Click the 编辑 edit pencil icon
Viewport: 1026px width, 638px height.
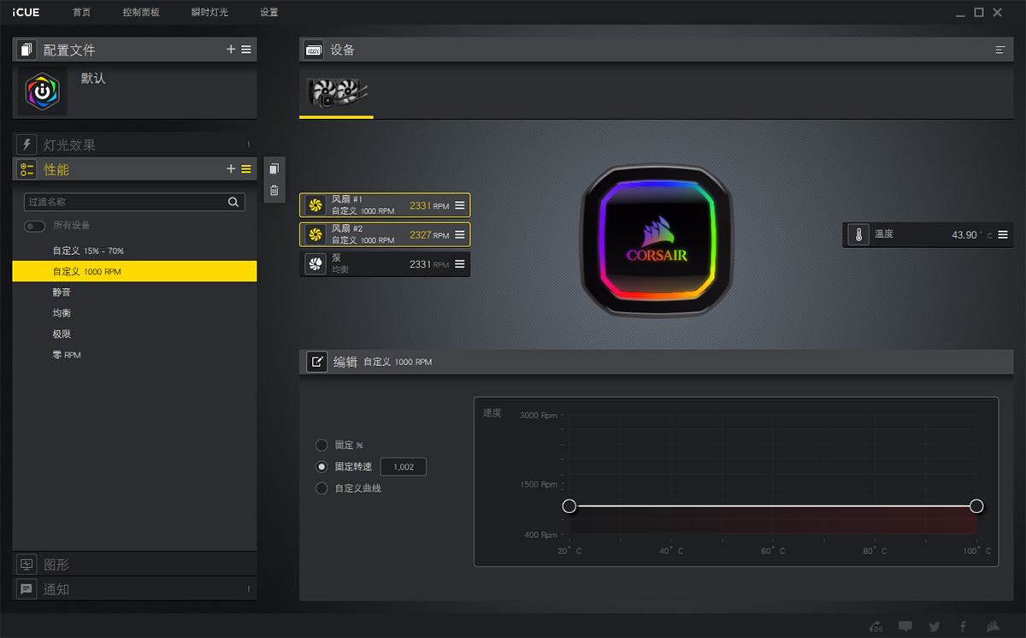pos(316,362)
